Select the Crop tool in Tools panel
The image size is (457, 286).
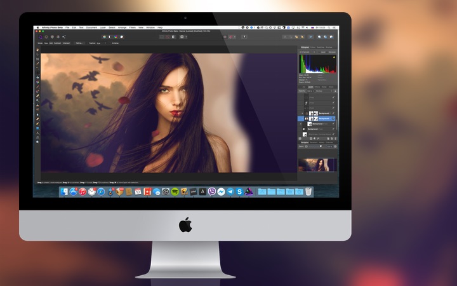tap(37, 59)
